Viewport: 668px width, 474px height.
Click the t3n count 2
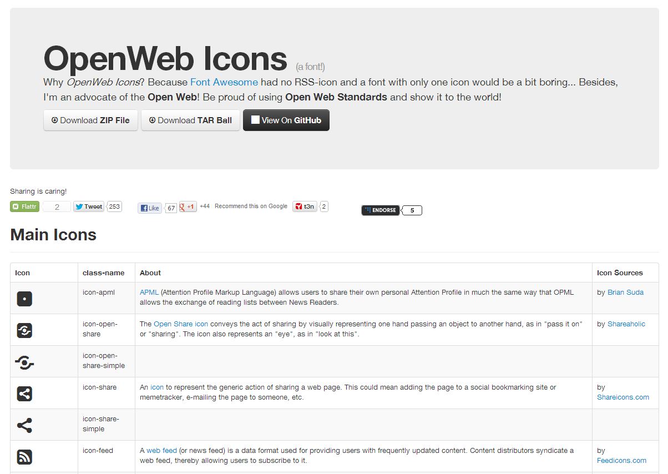(324, 206)
